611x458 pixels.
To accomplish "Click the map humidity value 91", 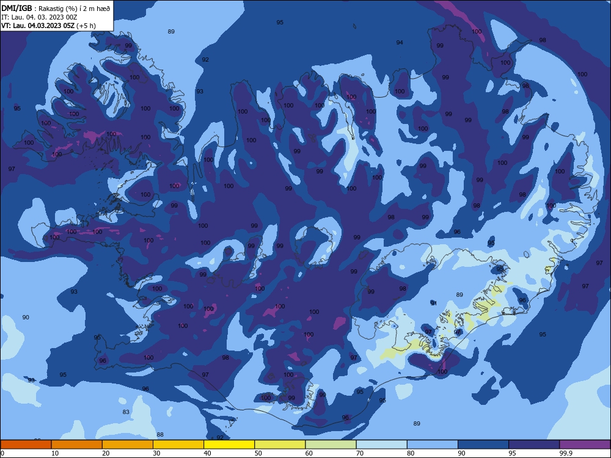I will (x=434, y=304).
